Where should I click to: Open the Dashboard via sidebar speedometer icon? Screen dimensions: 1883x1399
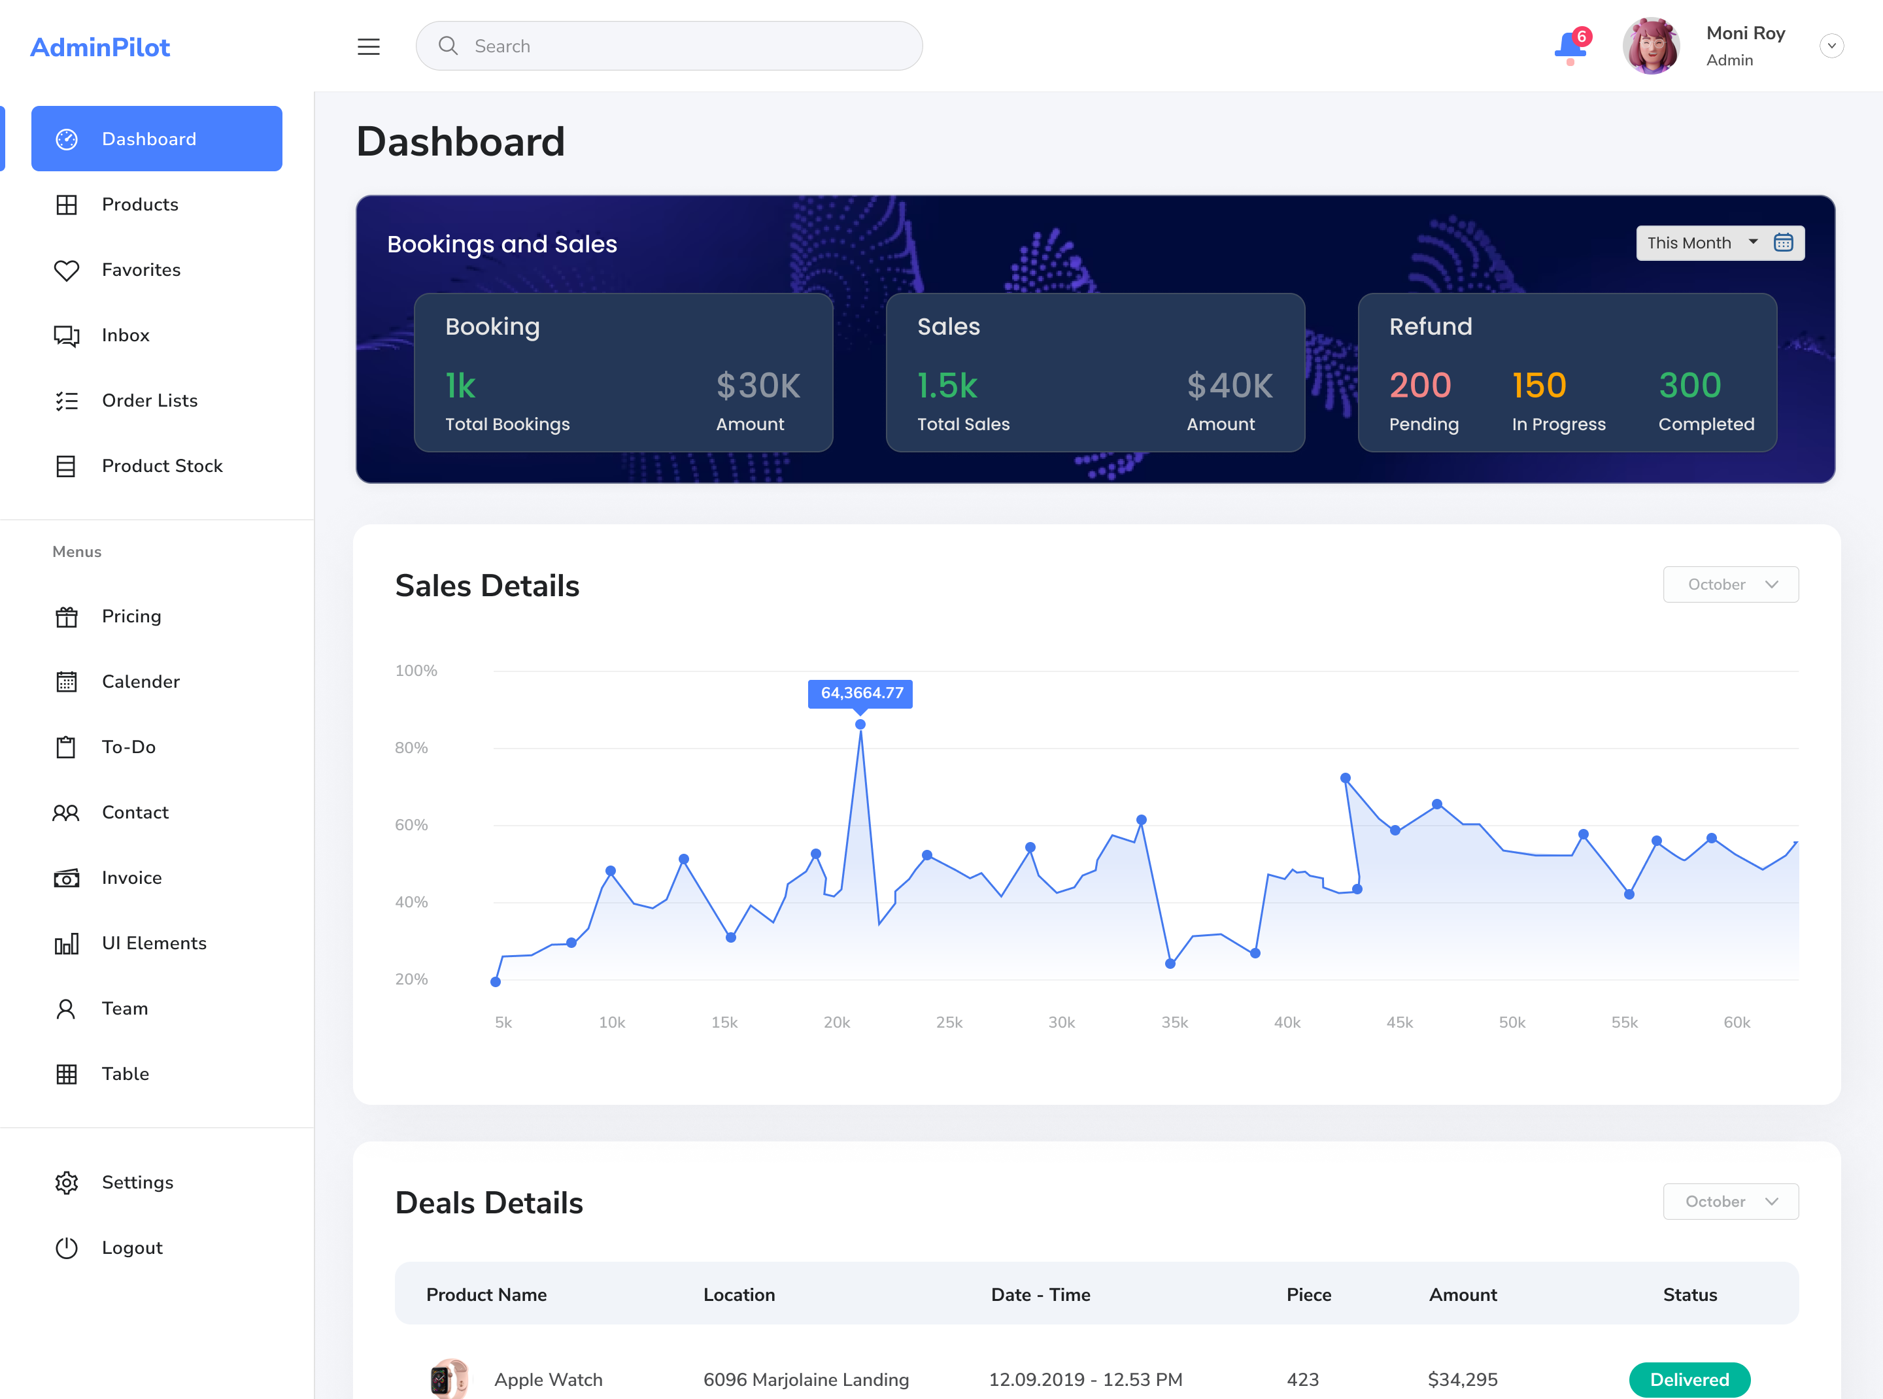(67, 138)
